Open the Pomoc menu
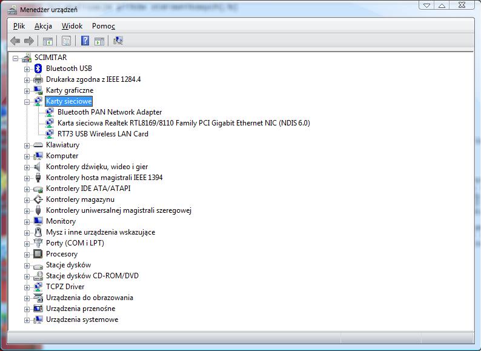 tap(104, 26)
